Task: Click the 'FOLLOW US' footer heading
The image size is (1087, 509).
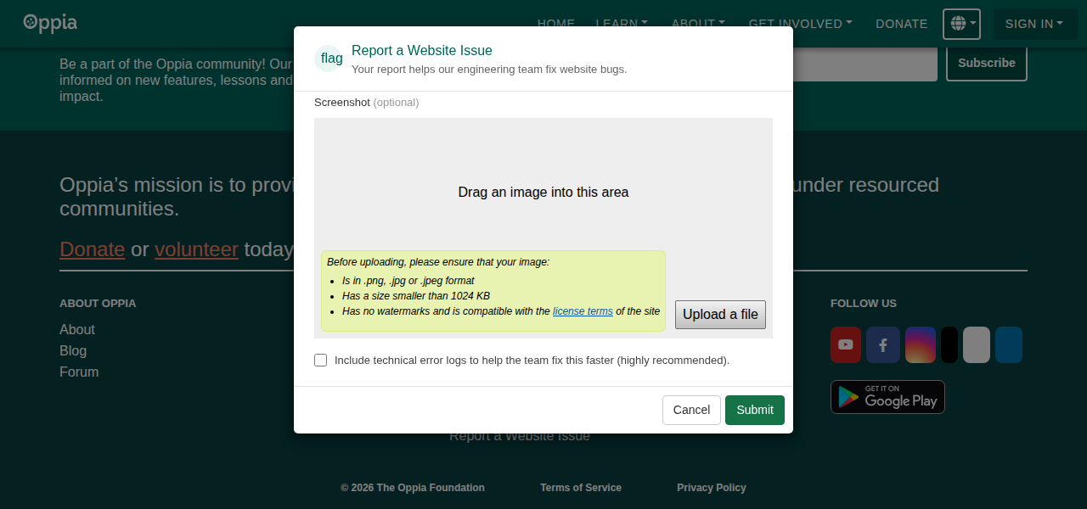Action: [x=864, y=303]
